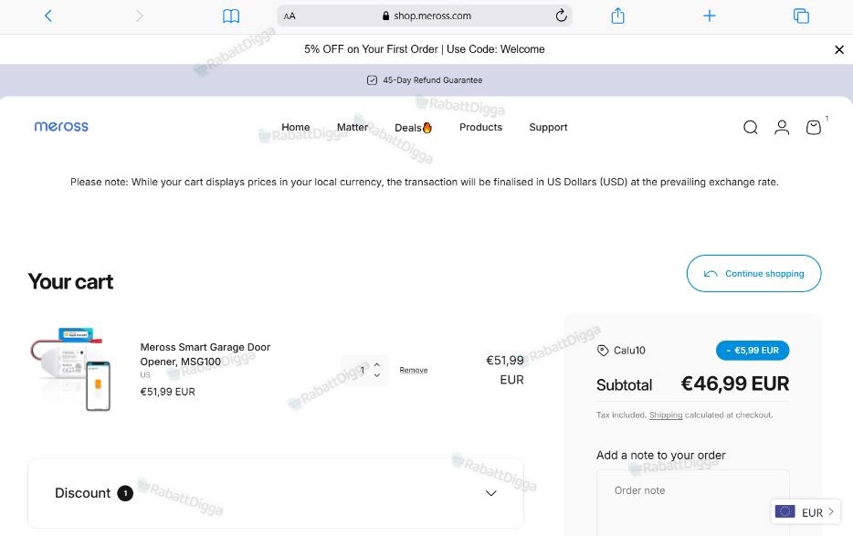This screenshot has height=536, width=853.
Task: Open the Shipping policy link
Action: pos(666,415)
